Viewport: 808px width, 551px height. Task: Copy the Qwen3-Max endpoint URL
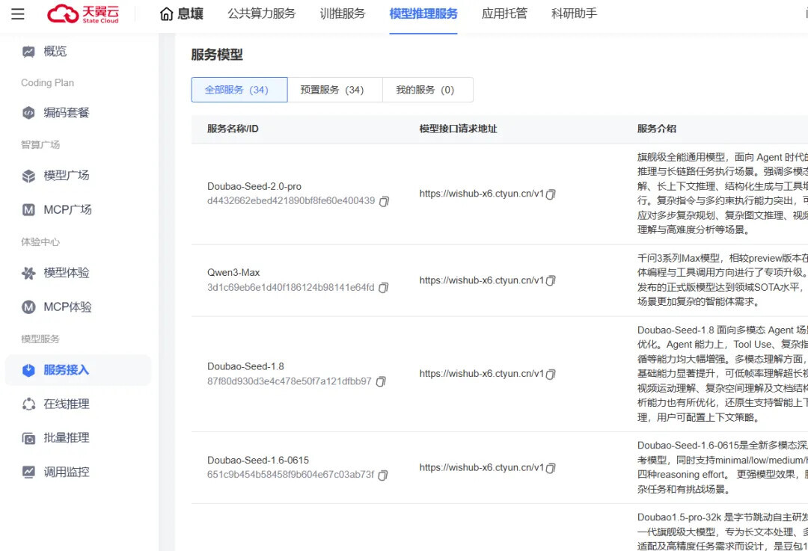click(551, 281)
